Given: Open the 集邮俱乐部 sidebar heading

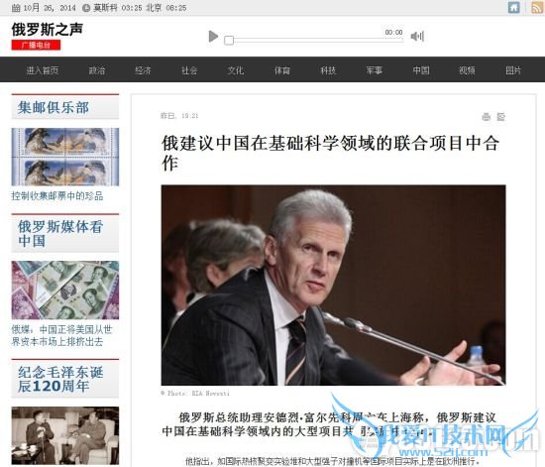Looking at the screenshot, I should point(54,107).
